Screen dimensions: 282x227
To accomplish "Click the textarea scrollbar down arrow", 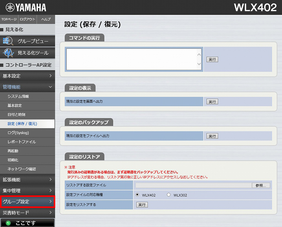I will (x=199, y=64).
